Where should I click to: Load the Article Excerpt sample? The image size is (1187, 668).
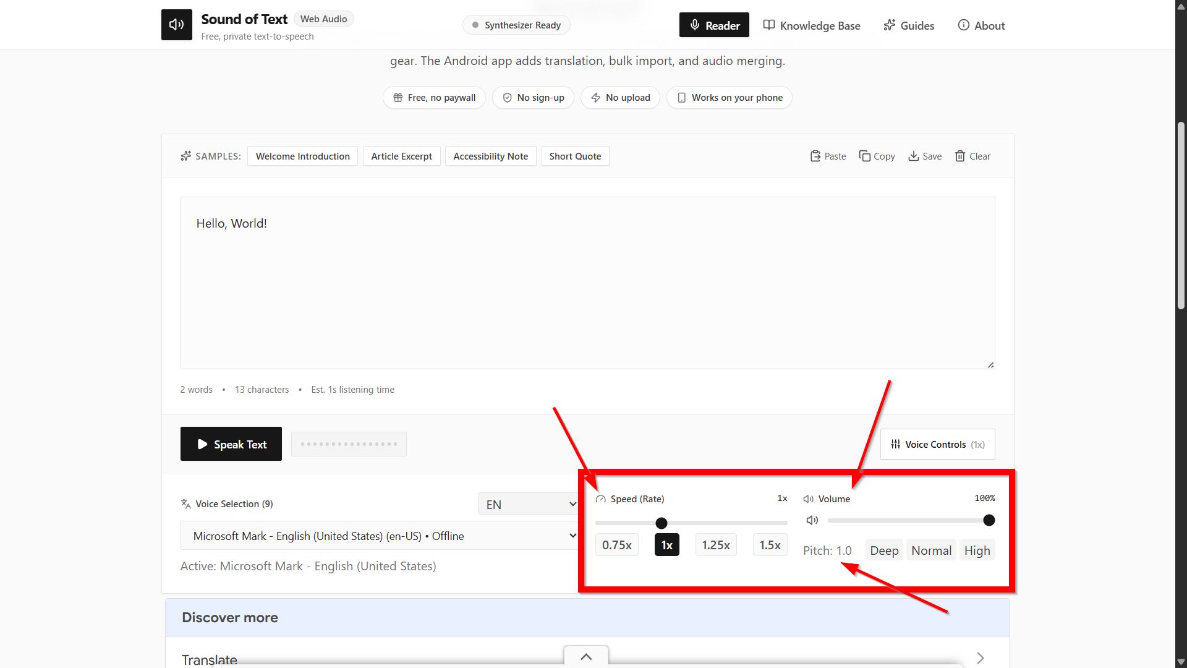[402, 156]
